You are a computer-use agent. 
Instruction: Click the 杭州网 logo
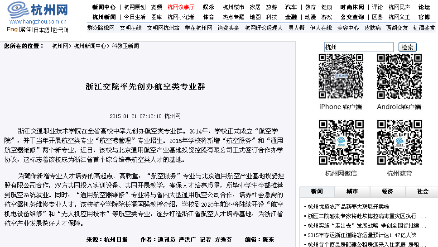[x=38, y=10]
